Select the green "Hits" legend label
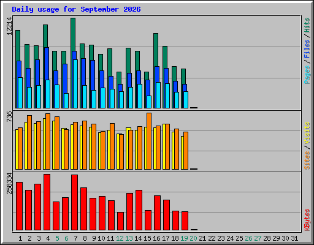Screen dimensions: 314x245 307,25
